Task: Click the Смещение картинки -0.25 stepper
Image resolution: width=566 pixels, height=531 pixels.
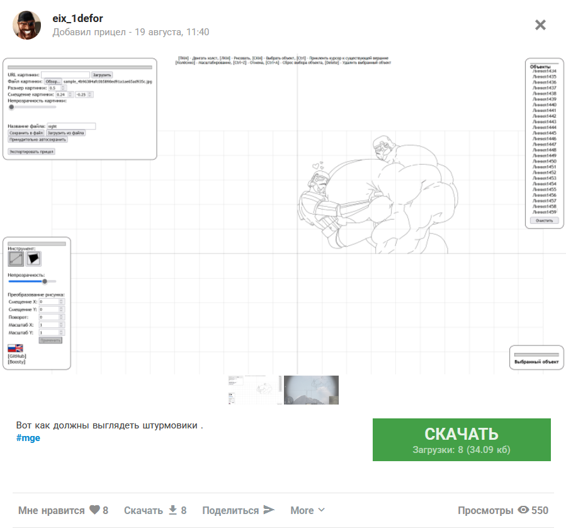Action: [84, 94]
